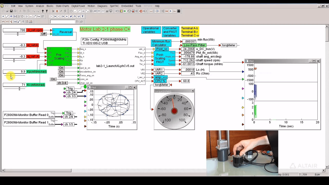Open the Digital Power menu
329x185 pixels.
tap(78, 6)
